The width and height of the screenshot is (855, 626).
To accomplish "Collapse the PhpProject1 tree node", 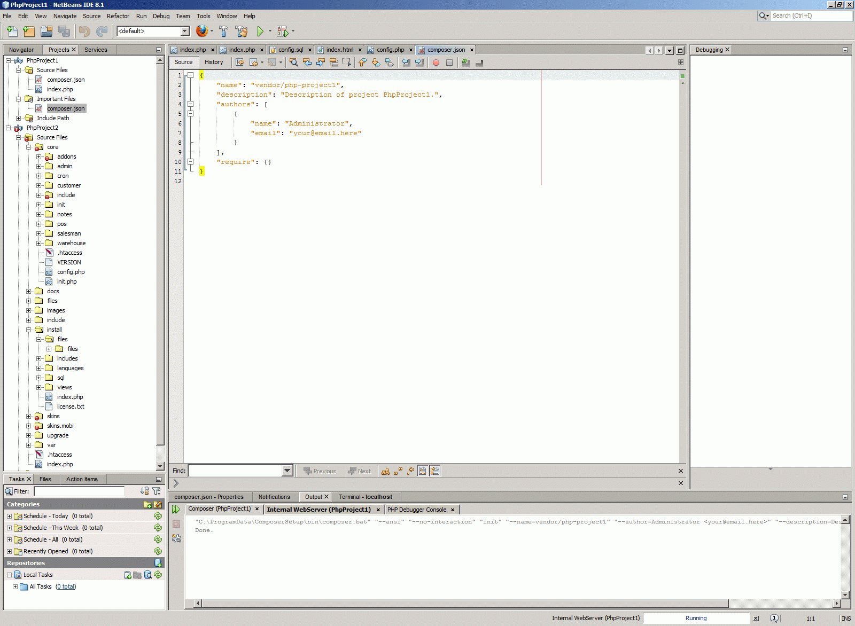I will coord(9,60).
